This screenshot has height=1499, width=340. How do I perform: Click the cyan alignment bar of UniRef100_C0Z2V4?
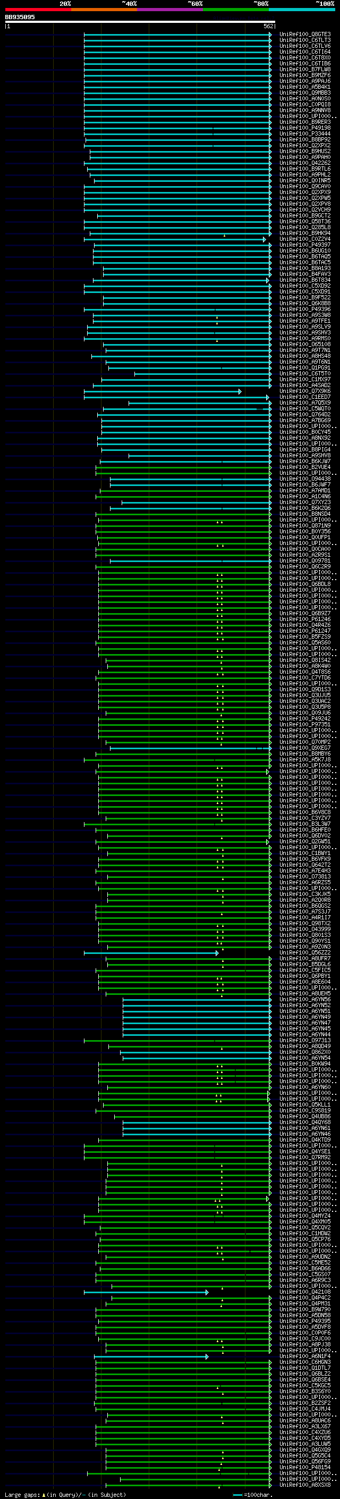coord(175,239)
